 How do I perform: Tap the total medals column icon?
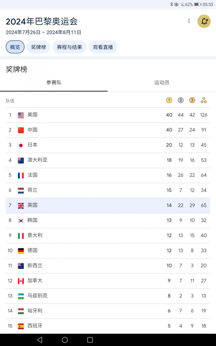(204, 100)
